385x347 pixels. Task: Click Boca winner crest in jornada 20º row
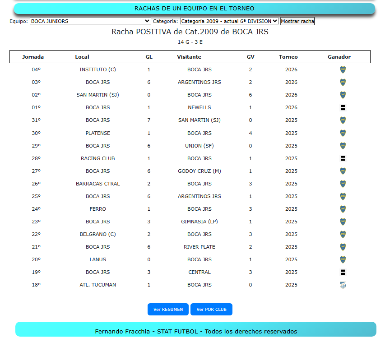pos(343,259)
